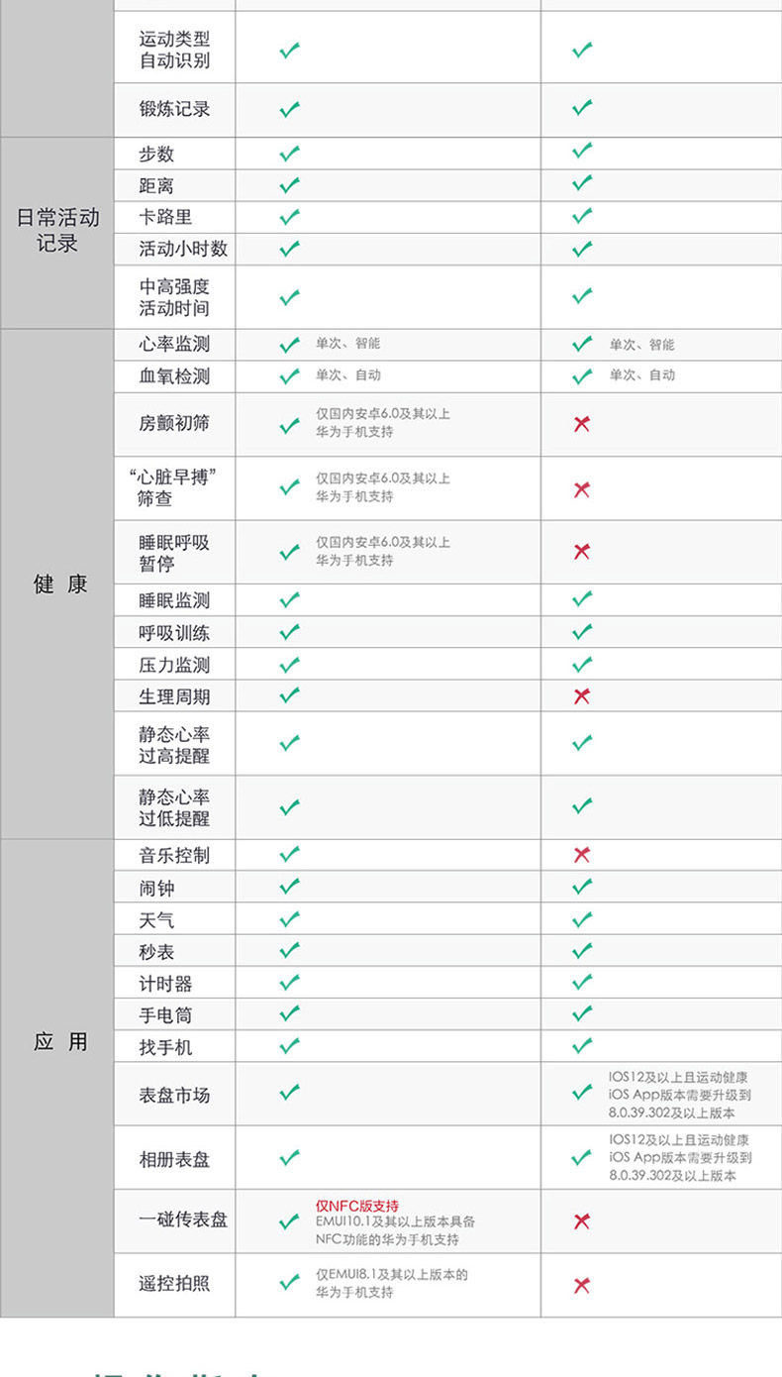Click the first green check in the 心率监测 row
782x1377 pixels.
tap(289, 345)
